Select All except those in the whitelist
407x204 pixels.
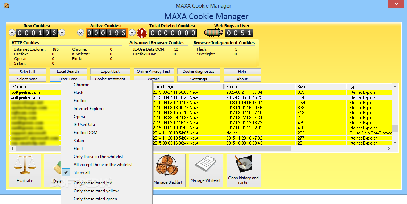pos(107,165)
